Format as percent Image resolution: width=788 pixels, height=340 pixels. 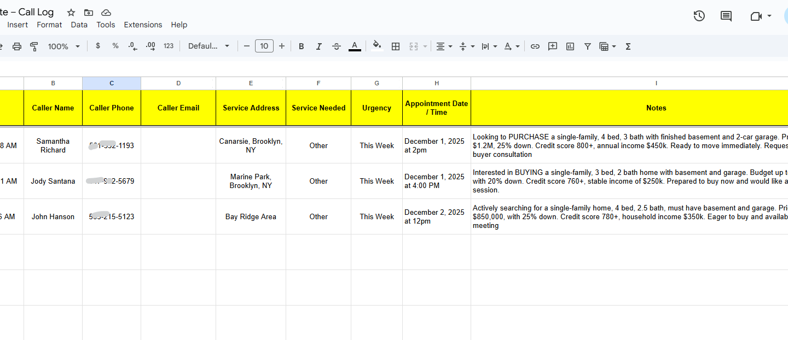(115, 46)
